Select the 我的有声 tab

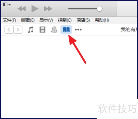tap(129, 29)
